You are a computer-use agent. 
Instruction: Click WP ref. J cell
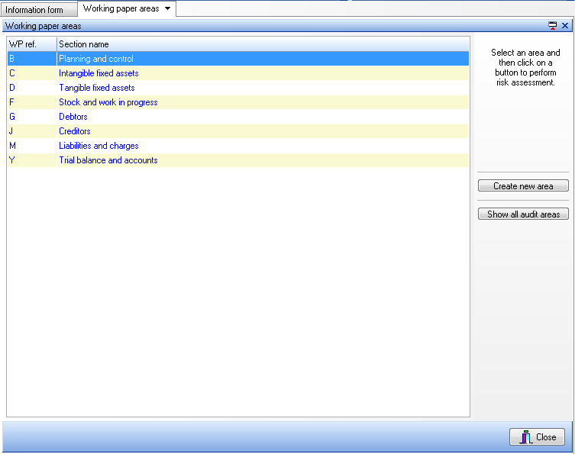(x=32, y=131)
